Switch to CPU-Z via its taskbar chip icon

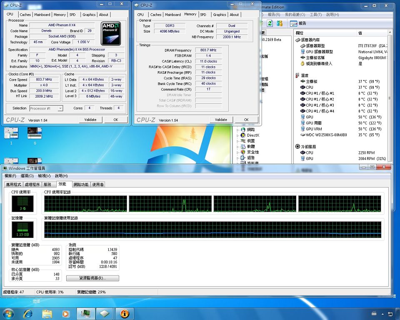coord(105,313)
